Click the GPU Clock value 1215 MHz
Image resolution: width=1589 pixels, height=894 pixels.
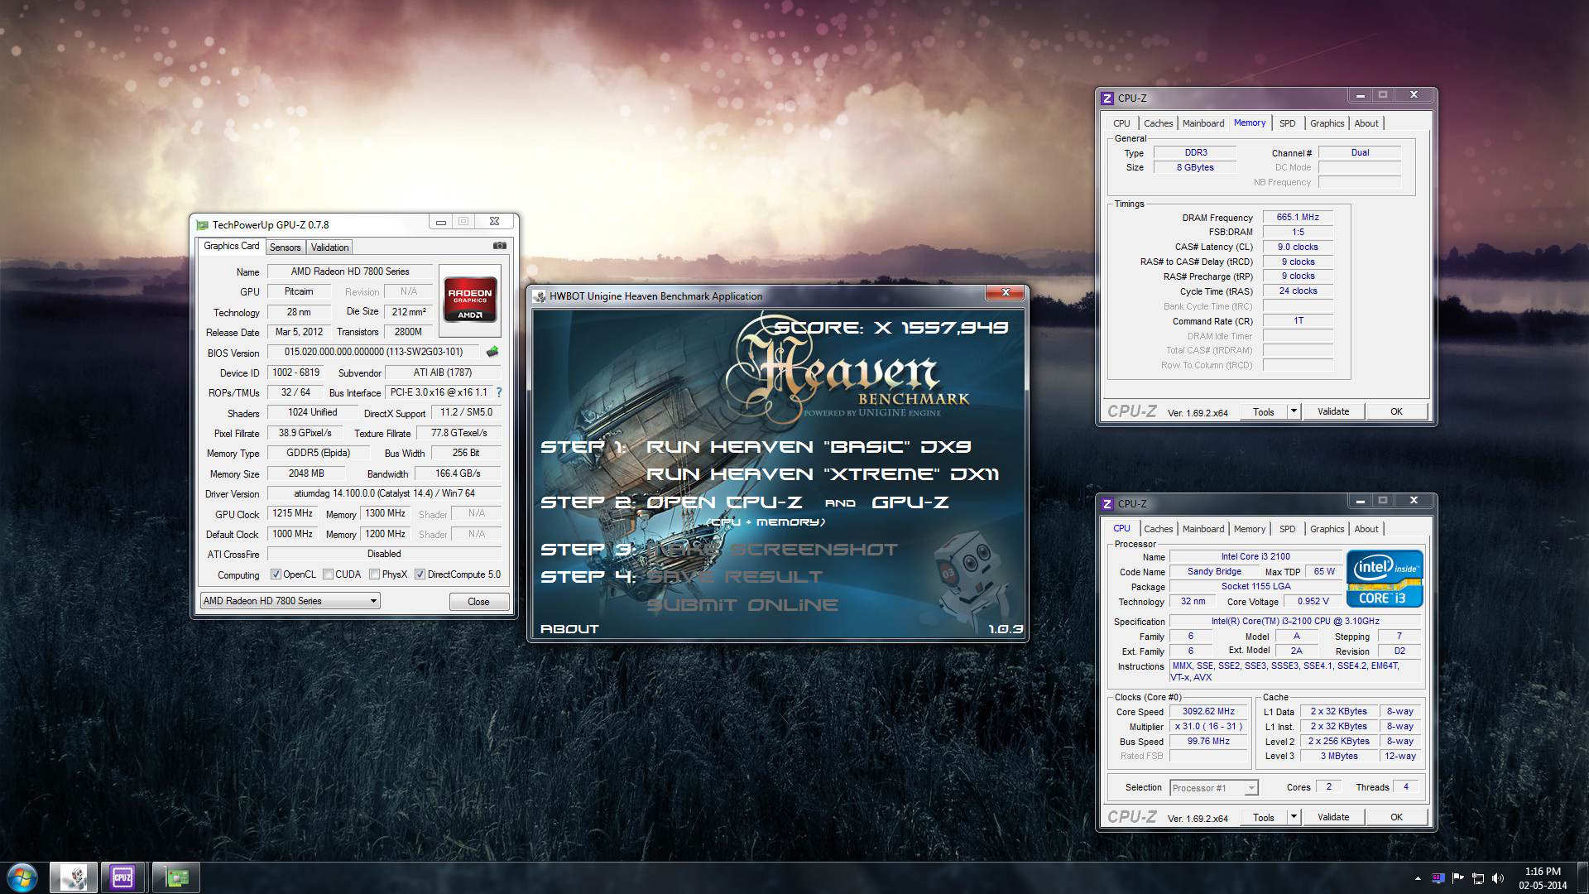(x=293, y=514)
